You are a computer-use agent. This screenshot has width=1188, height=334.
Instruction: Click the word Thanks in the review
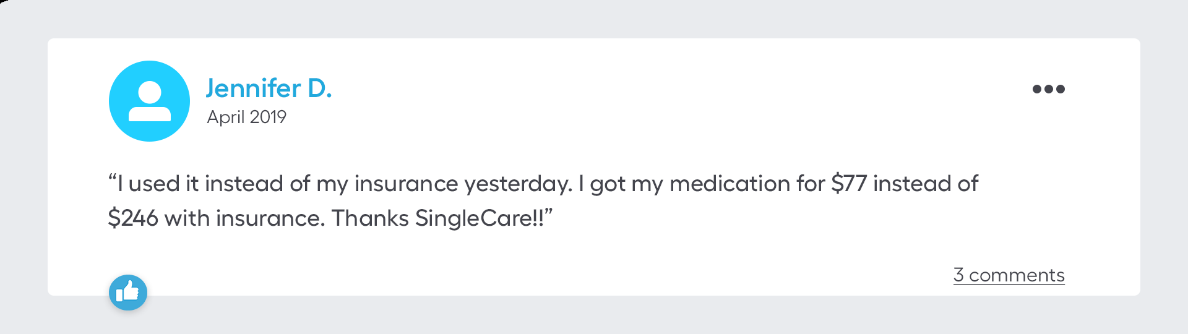click(370, 218)
